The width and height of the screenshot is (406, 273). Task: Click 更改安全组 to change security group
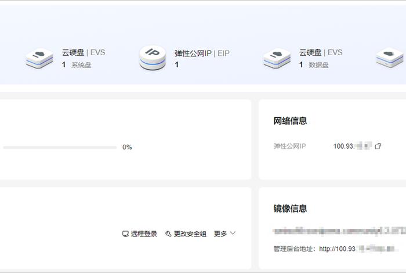pos(186,234)
